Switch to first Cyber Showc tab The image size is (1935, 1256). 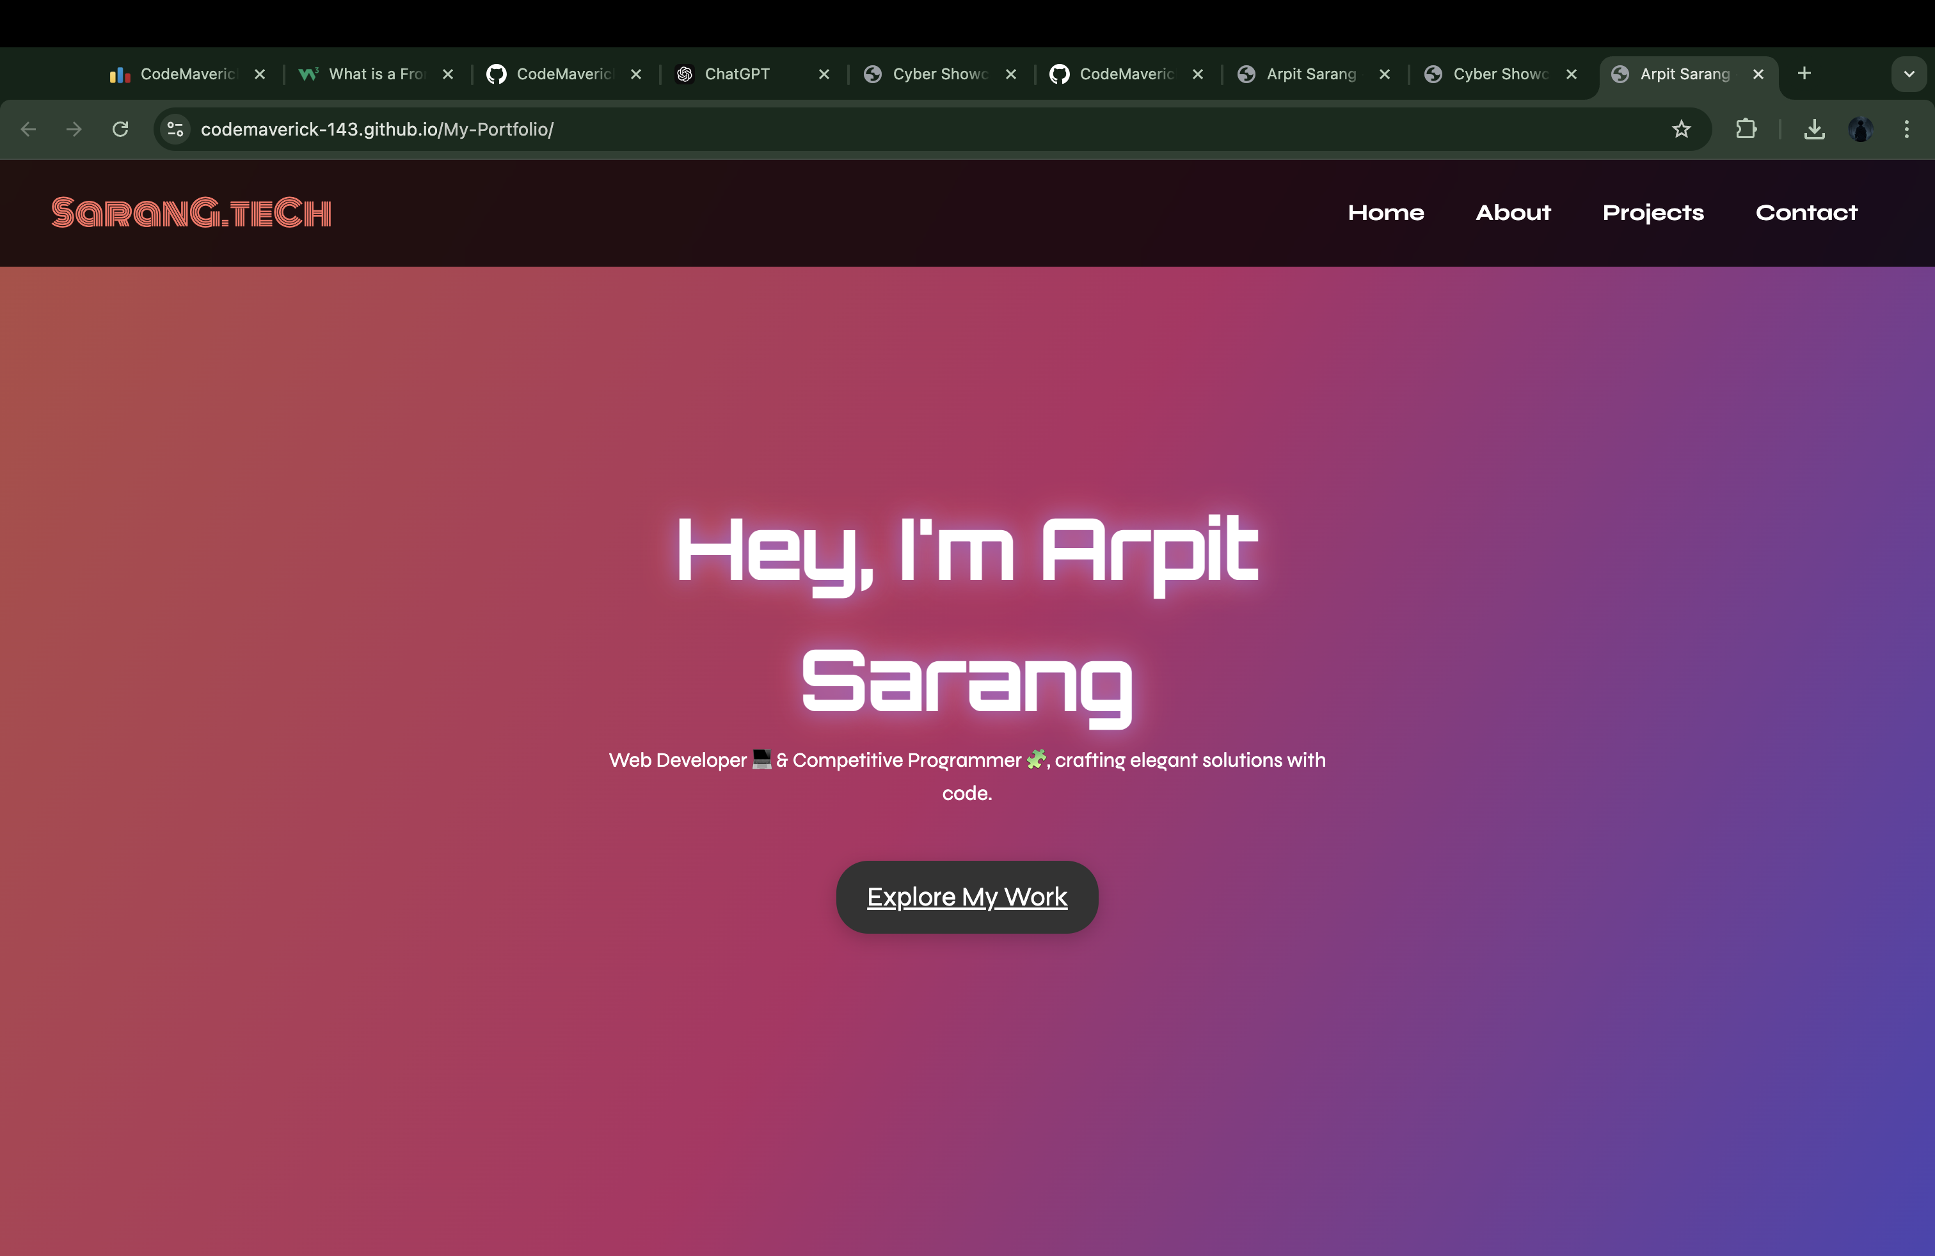tap(940, 74)
